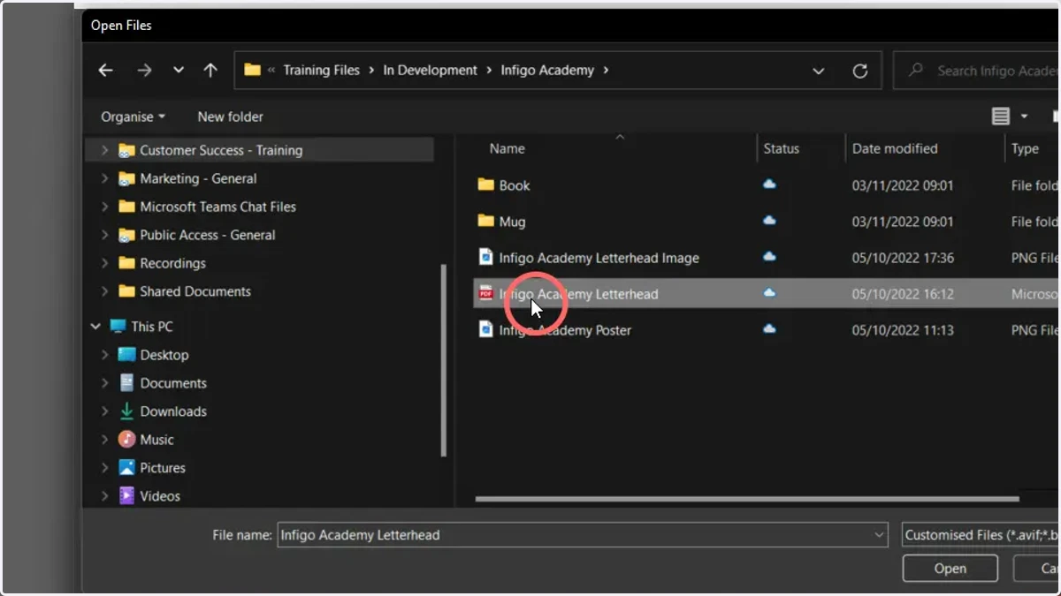The width and height of the screenshot is (1061, 596).
Task: Select Marketing - General in sidebar
Action: (x=198, y=178)
